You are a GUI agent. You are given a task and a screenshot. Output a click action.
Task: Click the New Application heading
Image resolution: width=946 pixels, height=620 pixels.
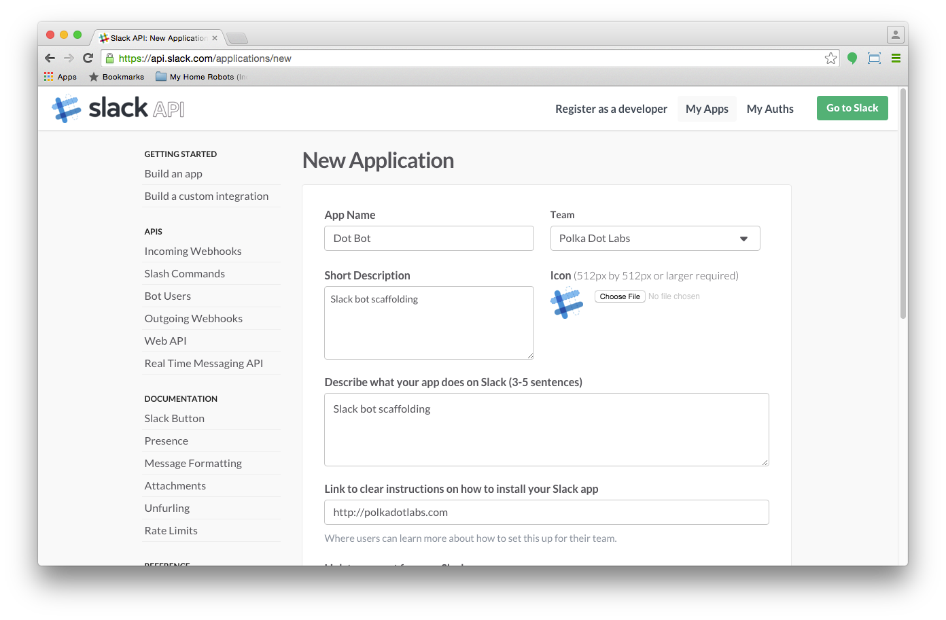tap(378, 160)
